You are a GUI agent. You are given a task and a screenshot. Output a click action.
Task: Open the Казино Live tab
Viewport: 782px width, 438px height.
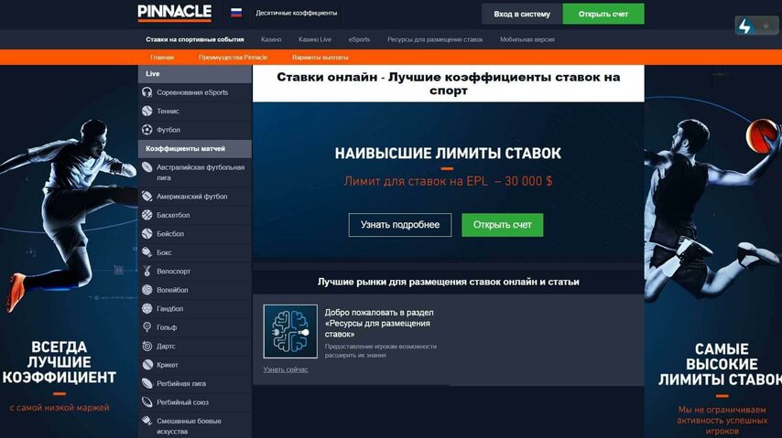click(x=315, y=39)
